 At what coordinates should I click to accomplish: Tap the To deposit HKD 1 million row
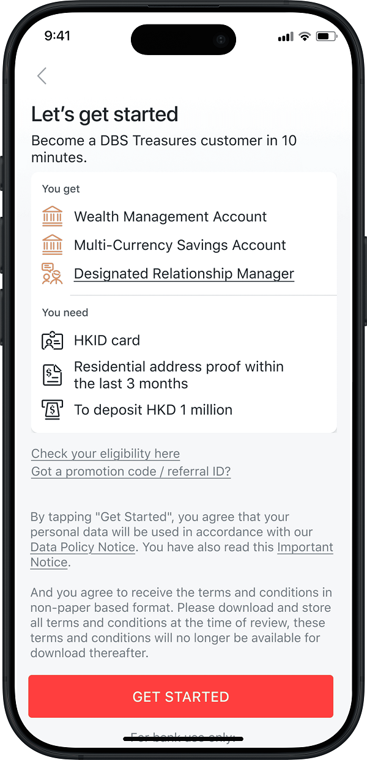[x=153, y=410]
